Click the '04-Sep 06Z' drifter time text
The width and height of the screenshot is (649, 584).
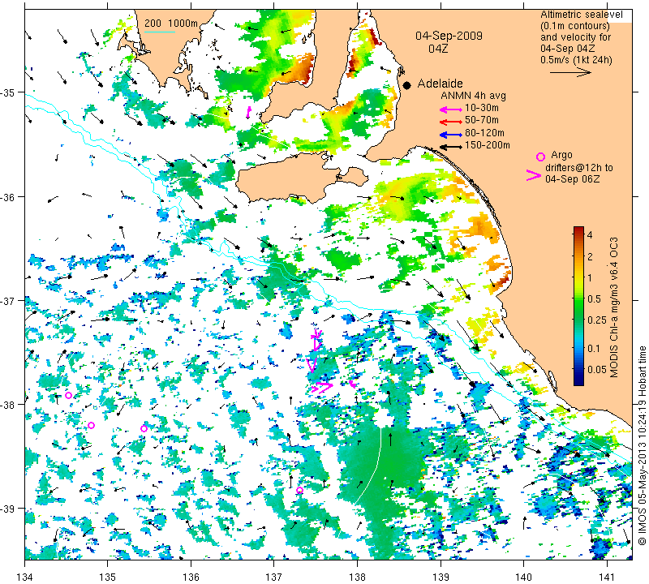click(x=572, y=178)
